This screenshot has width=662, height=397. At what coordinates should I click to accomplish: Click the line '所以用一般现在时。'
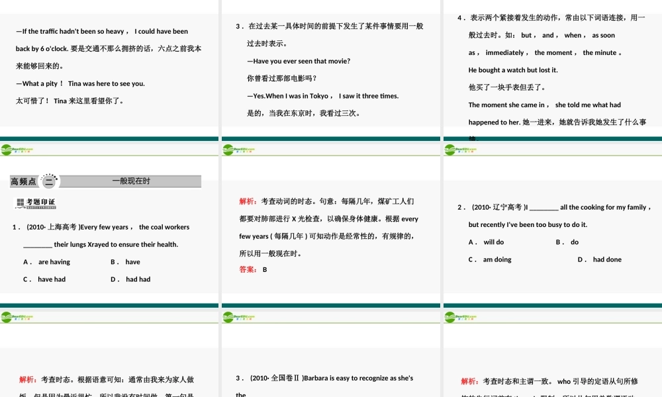coord(270,253)
